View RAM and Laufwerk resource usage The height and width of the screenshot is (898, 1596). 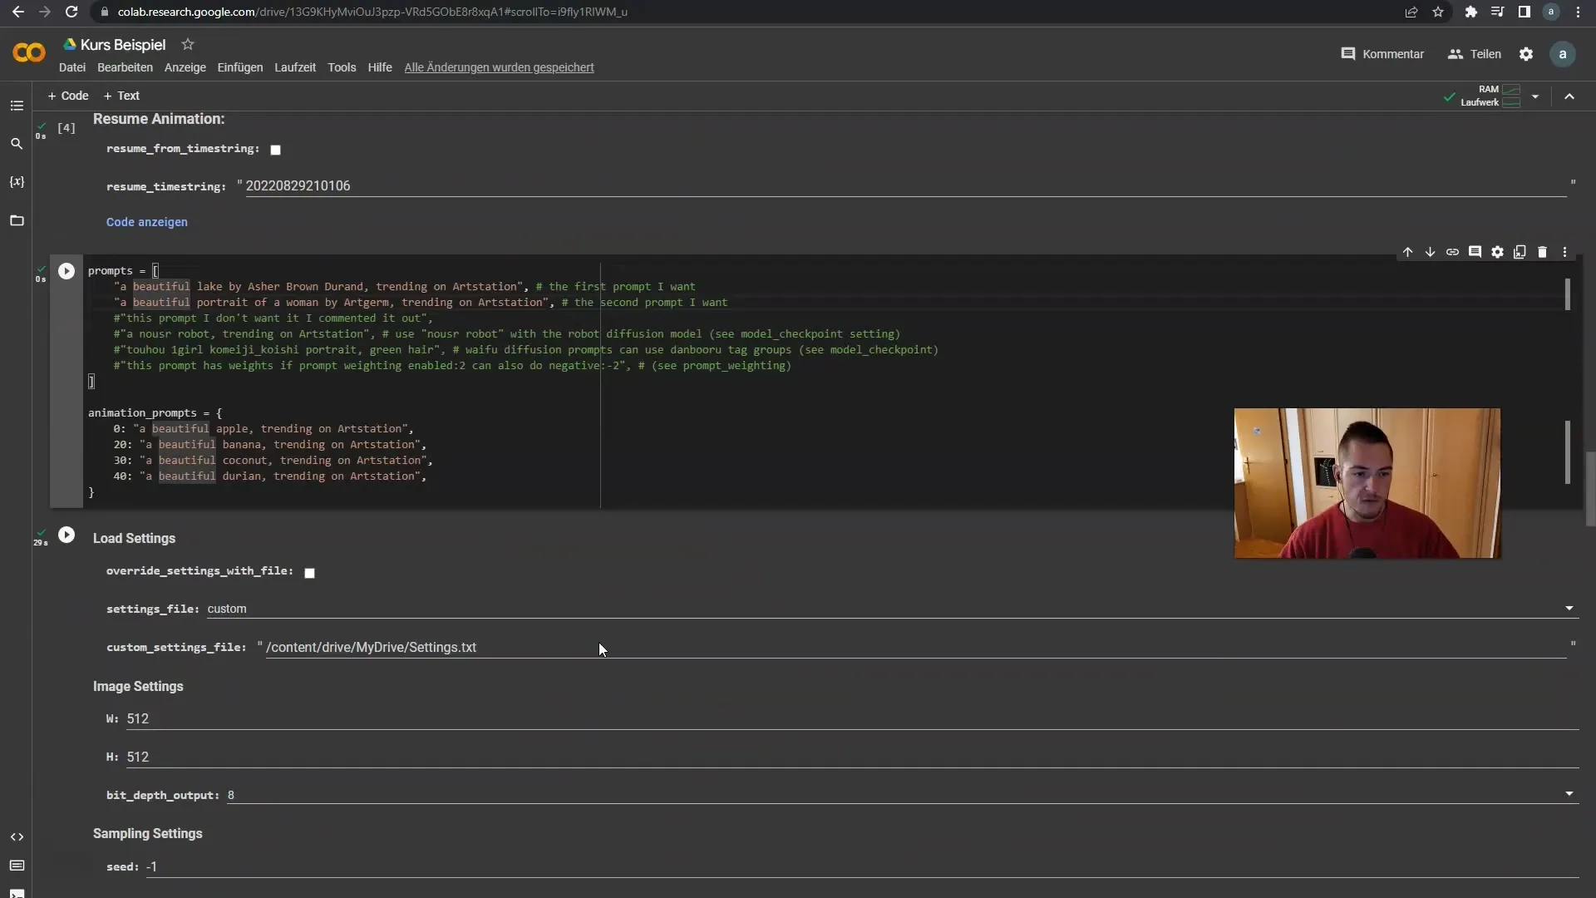1490,96
